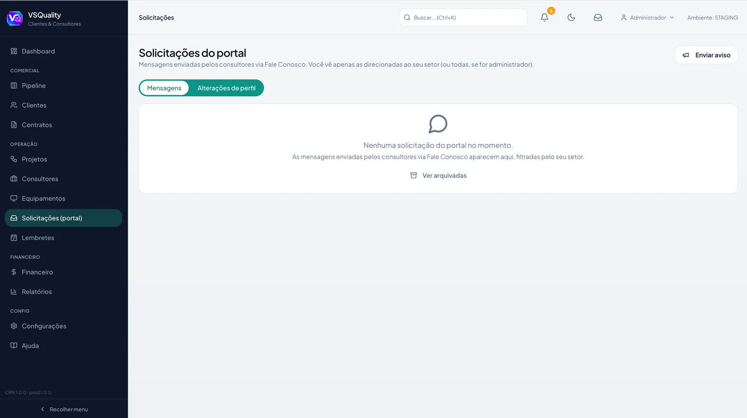Open the inbox tray icon in header
The image size is (747, 418).
598,17
